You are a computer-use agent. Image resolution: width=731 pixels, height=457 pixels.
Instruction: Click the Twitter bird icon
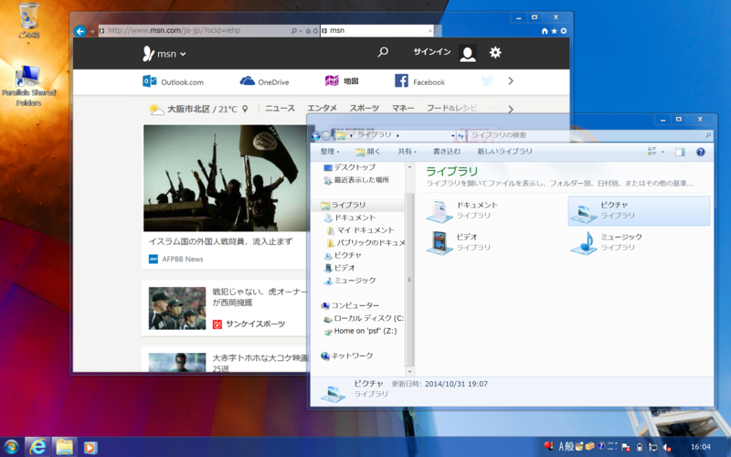(487, 81)
